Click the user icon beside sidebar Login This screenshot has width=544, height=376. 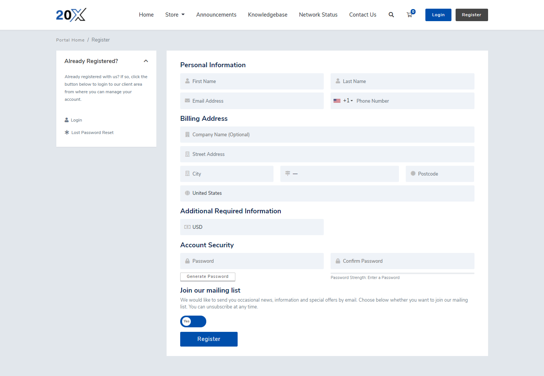67,120
